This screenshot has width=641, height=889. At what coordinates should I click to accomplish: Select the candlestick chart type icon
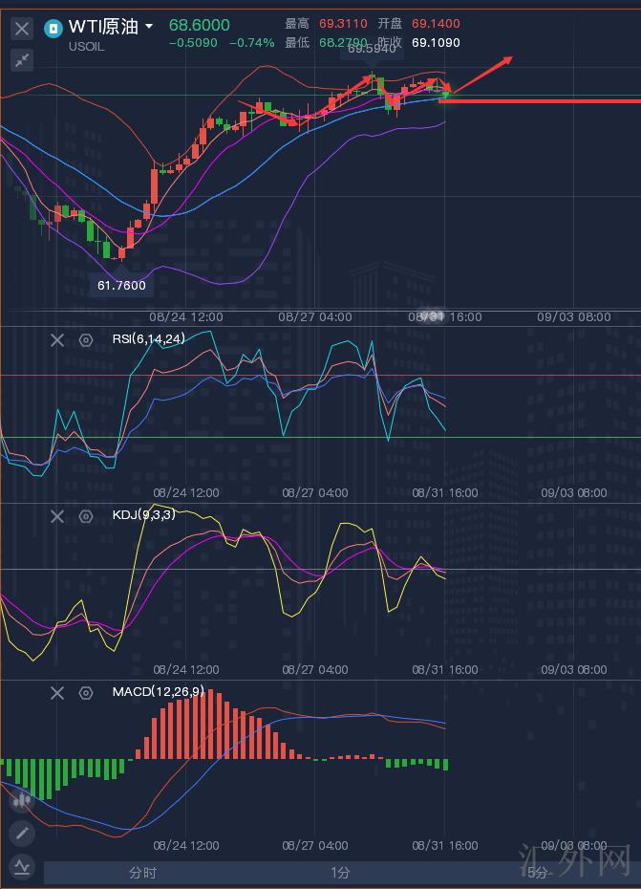22,800
